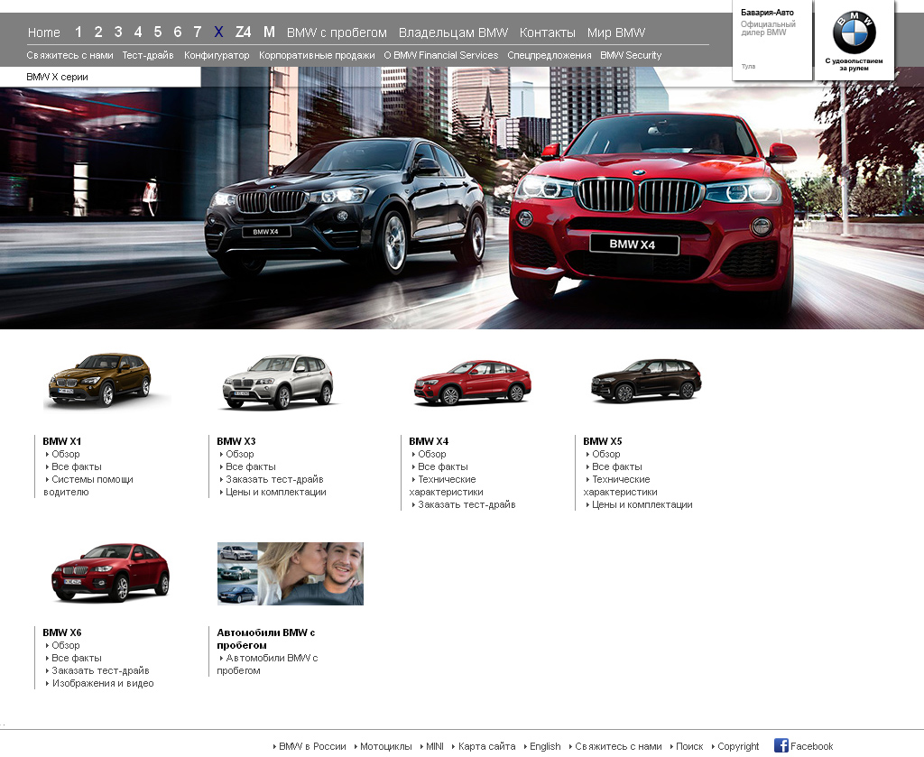Viewport: 924px width, 757px height.
Task: Click the BMW X4 hero banner
Action: click(462, 198)
